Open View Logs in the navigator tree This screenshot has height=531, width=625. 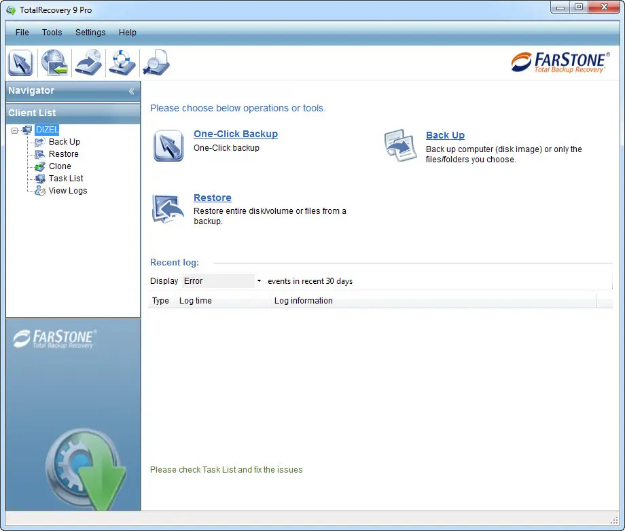pos(68,191)
